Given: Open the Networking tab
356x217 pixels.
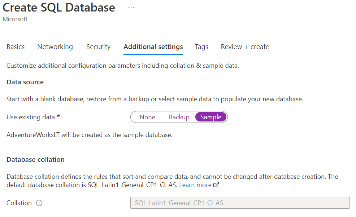Looking at the screenshot, I should click(x=55, y=47).
